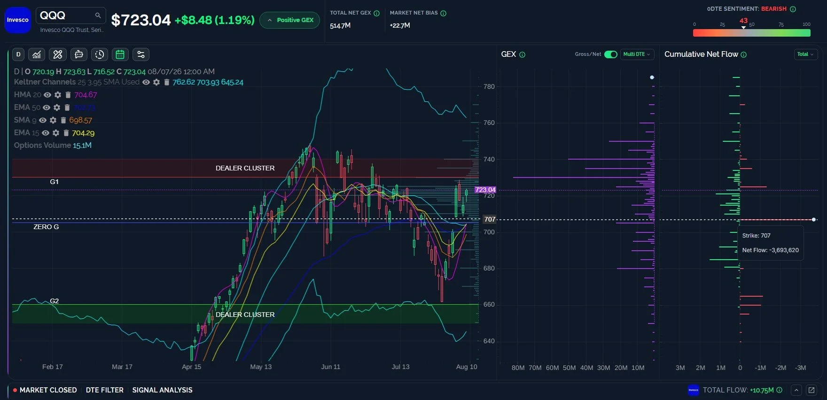Click info icon beside GEX panel title

tap(522, 54)
